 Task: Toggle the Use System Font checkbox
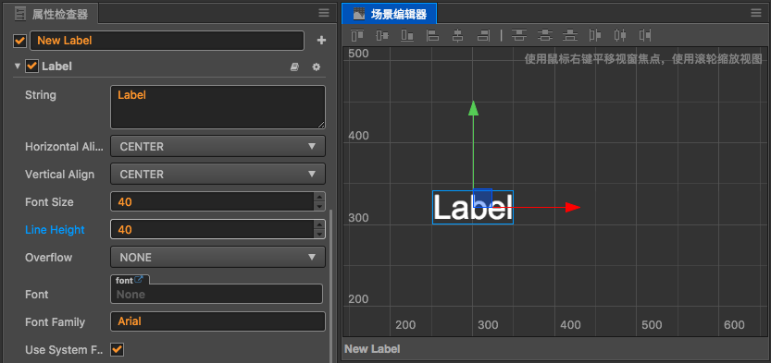[117, 350]
